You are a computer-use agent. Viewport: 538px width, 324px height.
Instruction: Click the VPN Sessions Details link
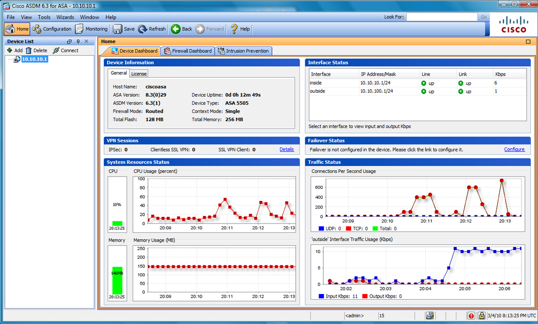click(287, 150)
